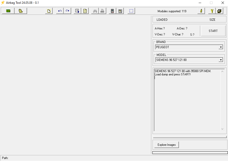Click the green EXIT toolbar icon
Viewport: 228px width, 161px height.
point(8,11)
